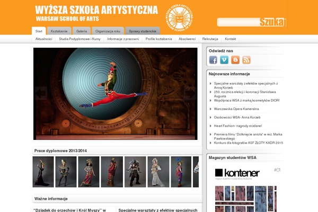Open the Organizacja roku tab
318x212 pixels.
click(x=108, y=31)
